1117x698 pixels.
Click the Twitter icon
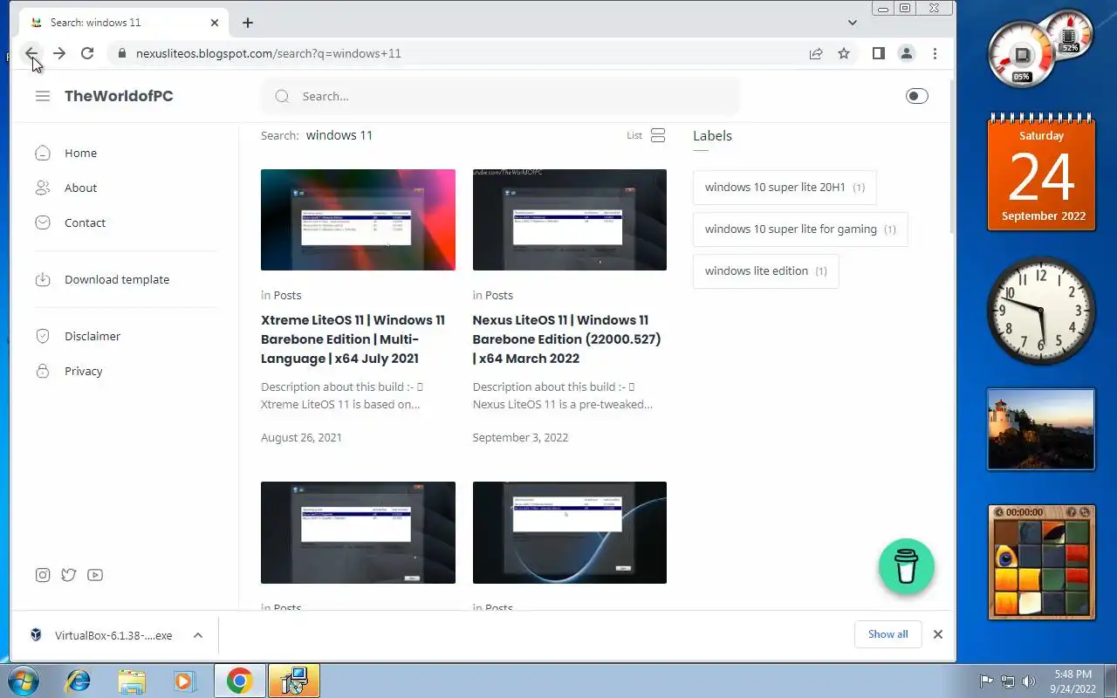[69, 574]
